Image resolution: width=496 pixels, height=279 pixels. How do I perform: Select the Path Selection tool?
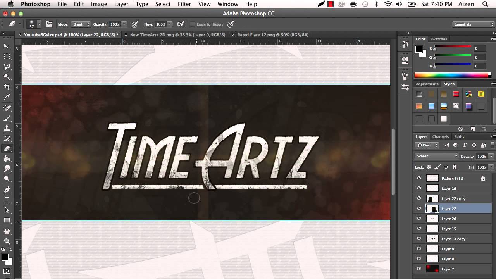pyautogui.click(x=7, y=210)
